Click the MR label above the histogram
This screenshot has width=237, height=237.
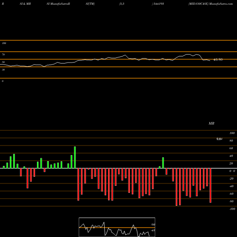211,123
